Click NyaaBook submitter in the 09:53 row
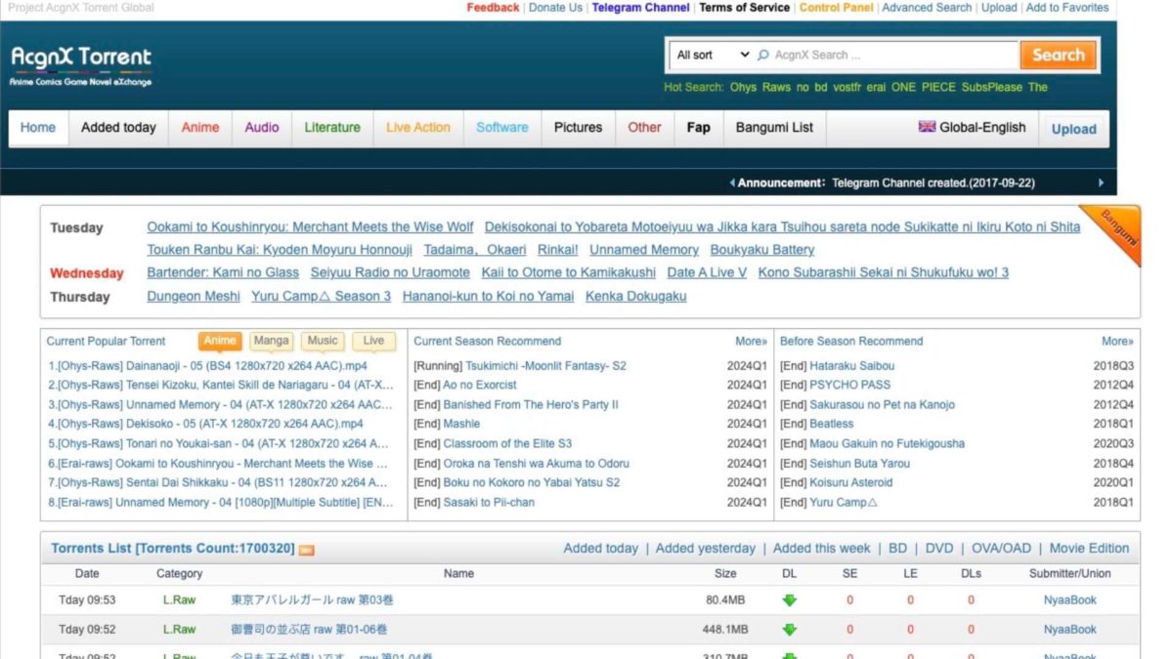This screenshot has height=659, width=1173. click(1069, 600)
